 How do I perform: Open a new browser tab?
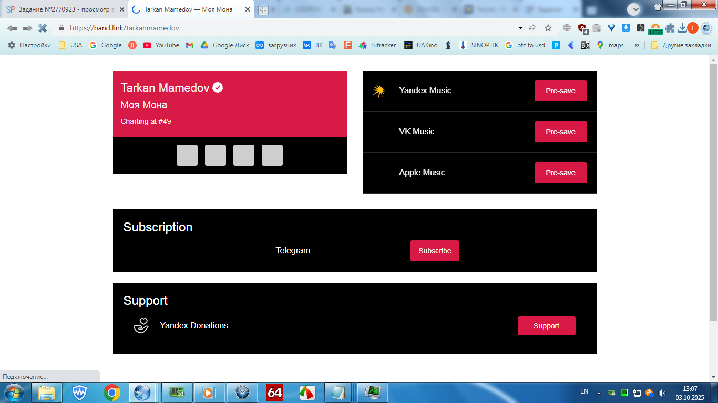click(263, 10)
